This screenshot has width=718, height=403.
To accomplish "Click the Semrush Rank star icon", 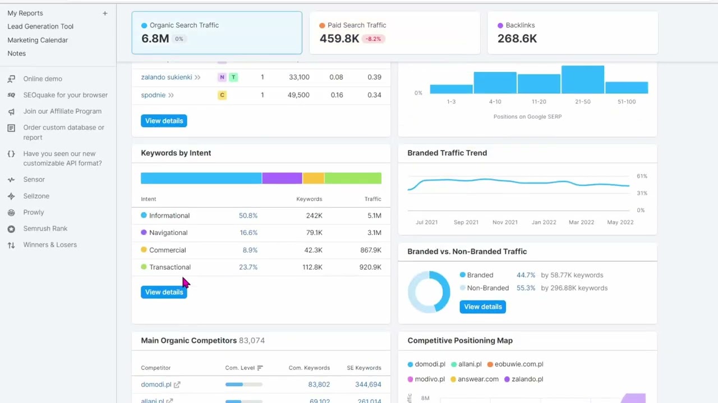I will (x=11, y=229).
